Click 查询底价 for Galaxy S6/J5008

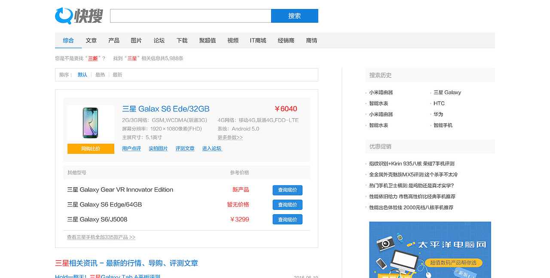click(x=287, y=219)
